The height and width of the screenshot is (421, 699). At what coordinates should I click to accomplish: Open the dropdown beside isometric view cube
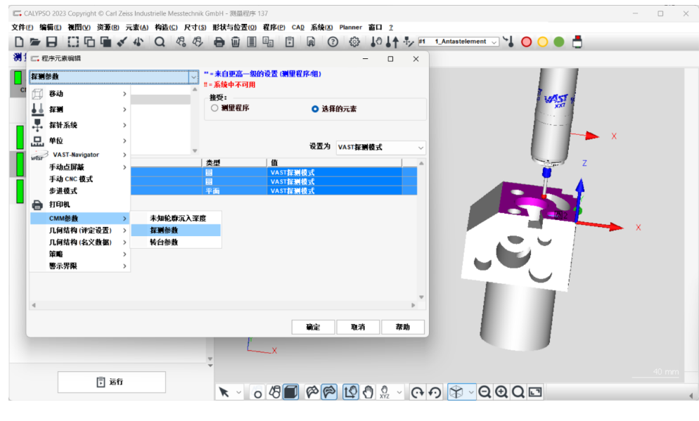pos(470,392)
